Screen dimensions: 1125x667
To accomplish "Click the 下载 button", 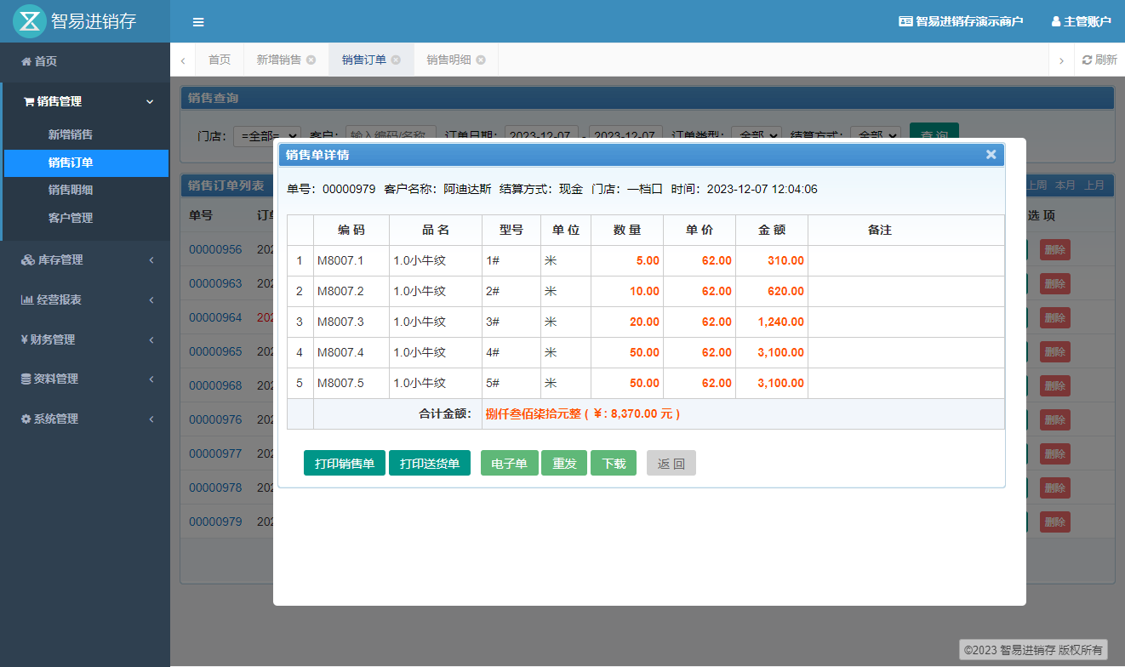I will coord(614,463).
